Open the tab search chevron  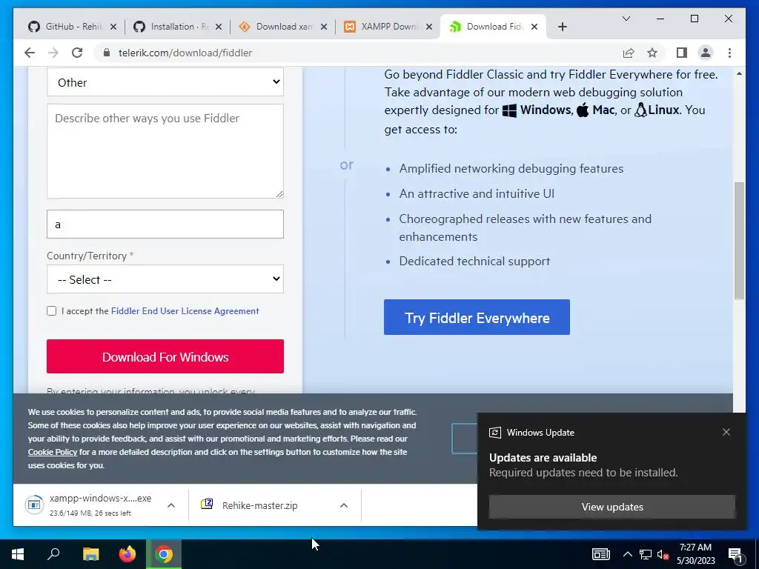tap(626, 19)
